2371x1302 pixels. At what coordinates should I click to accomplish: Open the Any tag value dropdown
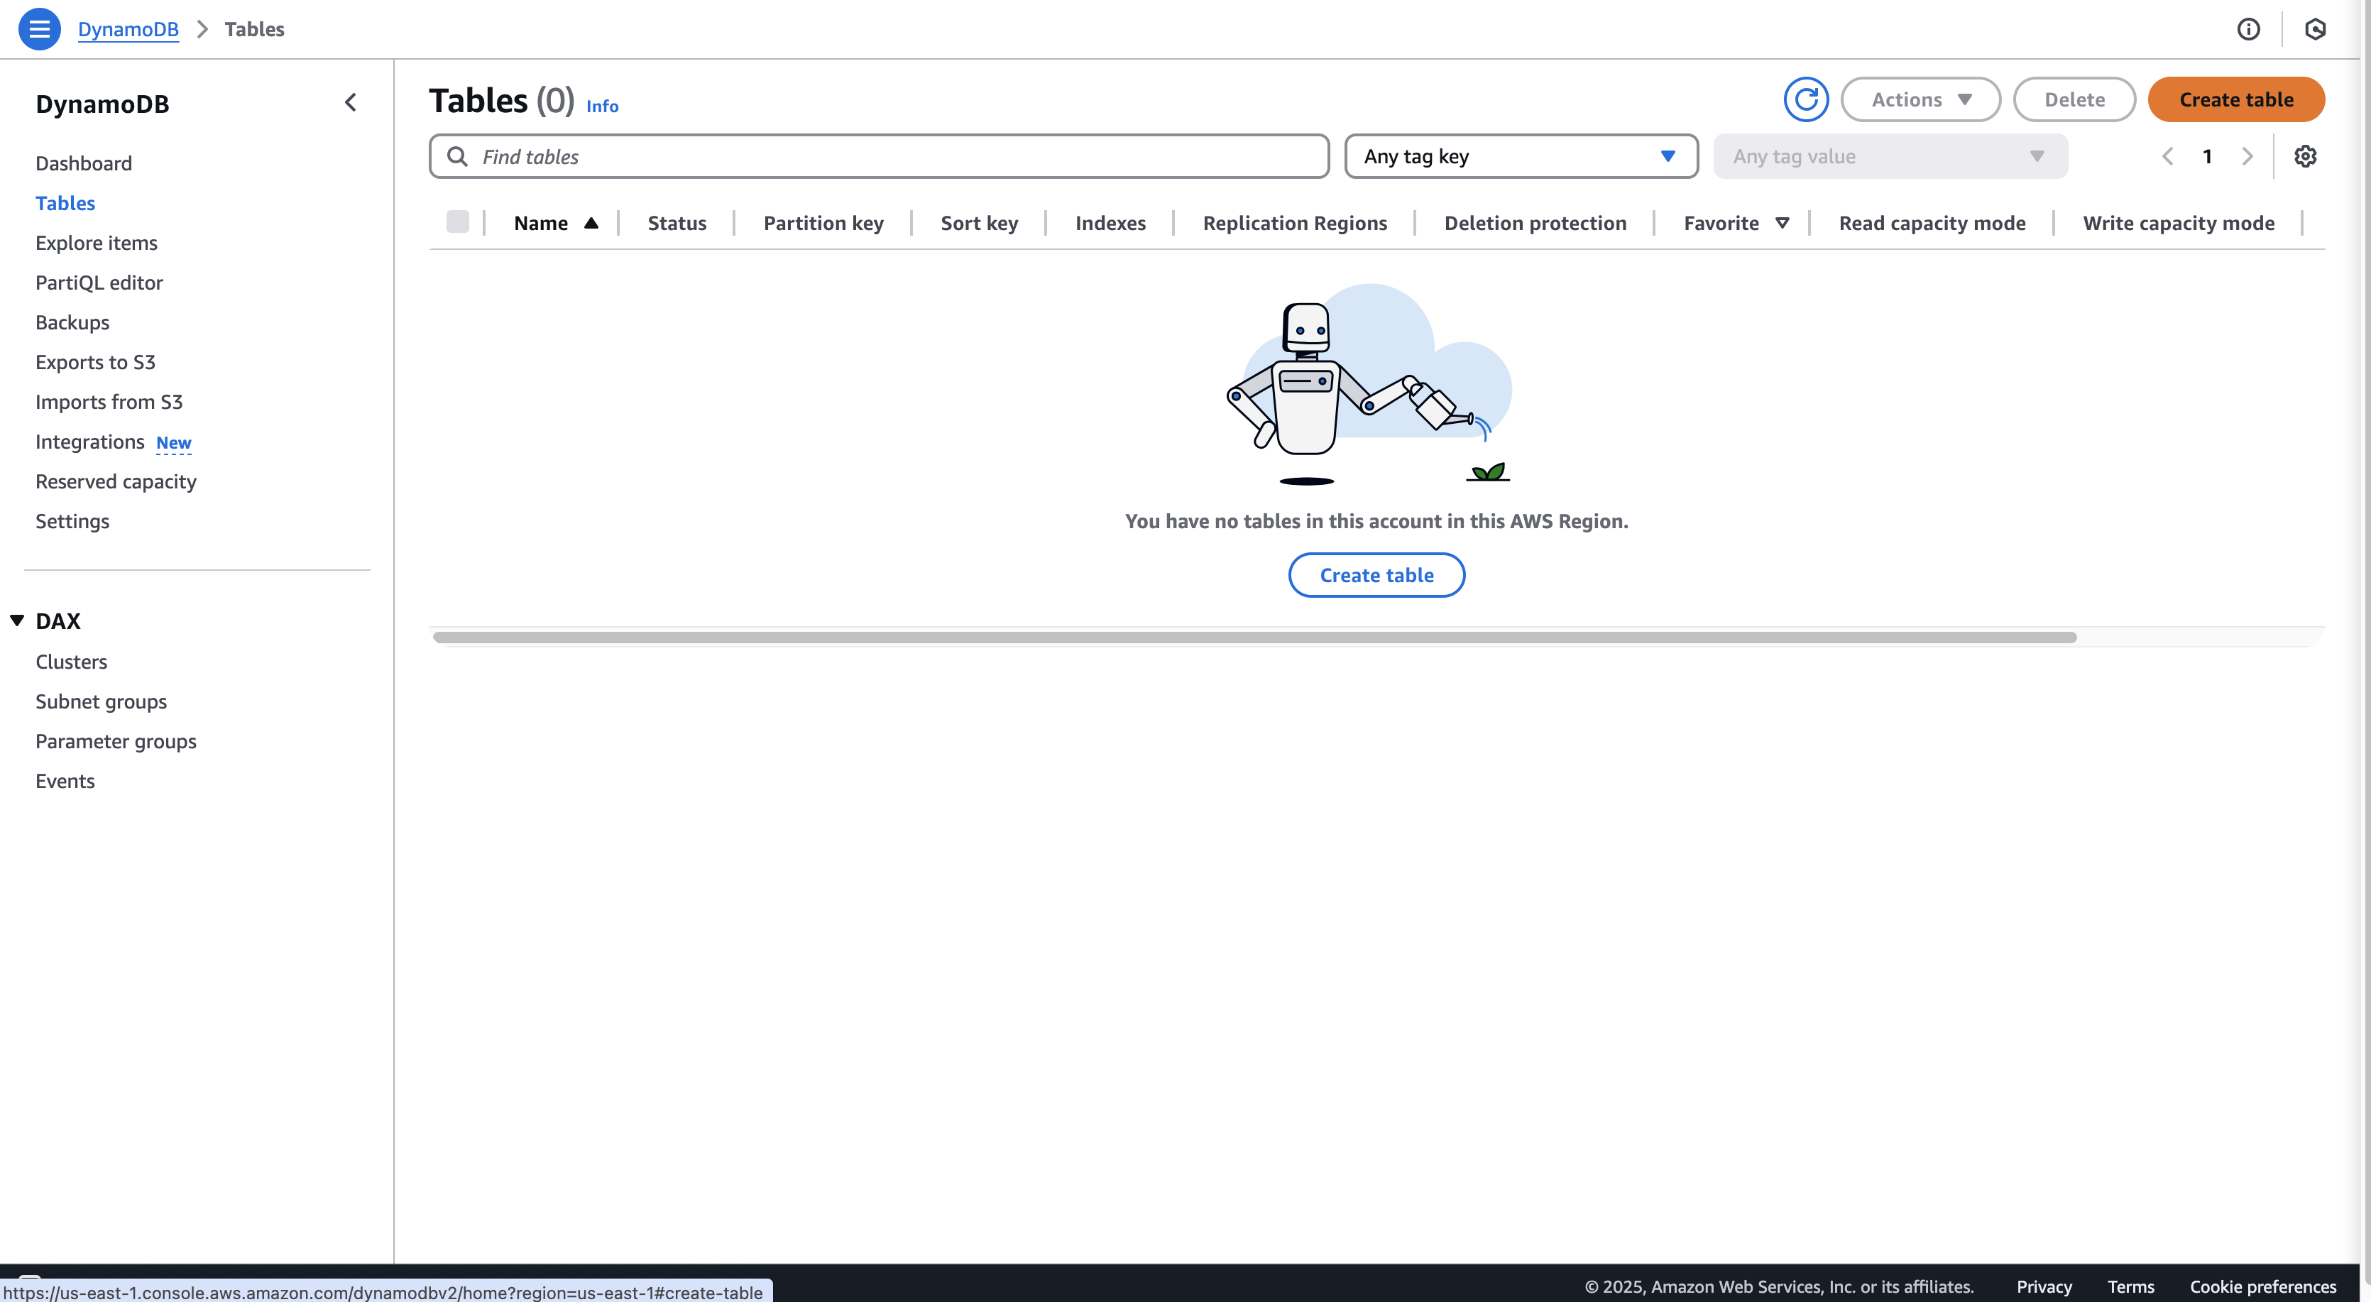tap(1890, 156)
